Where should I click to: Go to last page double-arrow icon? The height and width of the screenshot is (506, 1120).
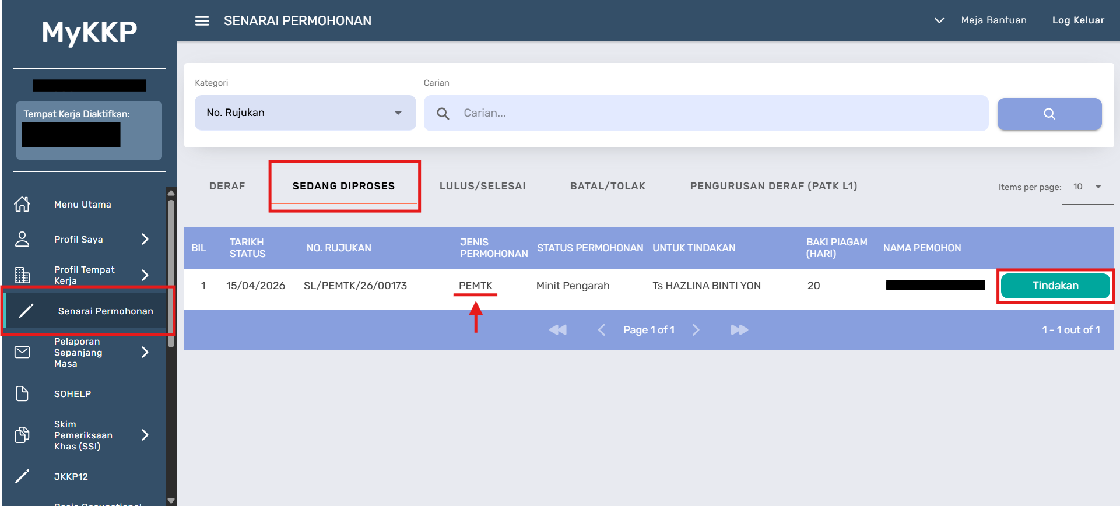(739, 330)
